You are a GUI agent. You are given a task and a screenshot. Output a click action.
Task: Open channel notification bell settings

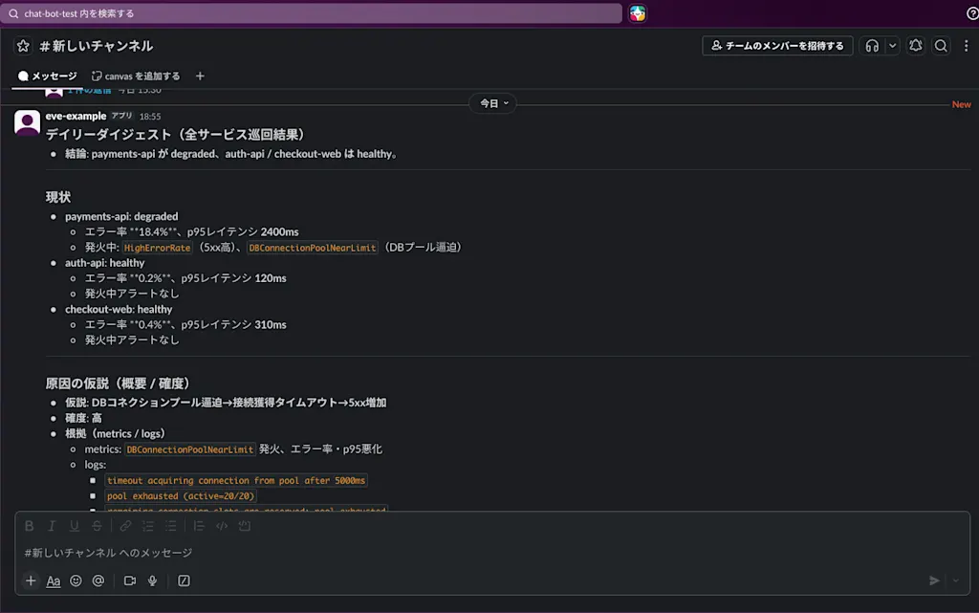[915, 46]
